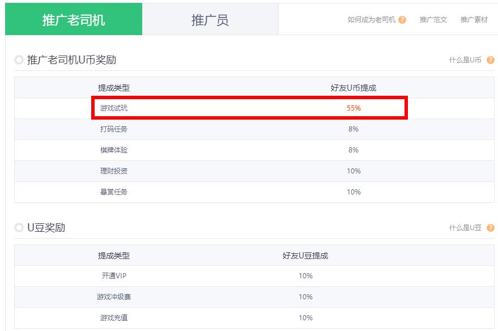The image size is (498, 331).
Task: Click the 10% value for 开通VIP
Action: [x=305, y=275]
